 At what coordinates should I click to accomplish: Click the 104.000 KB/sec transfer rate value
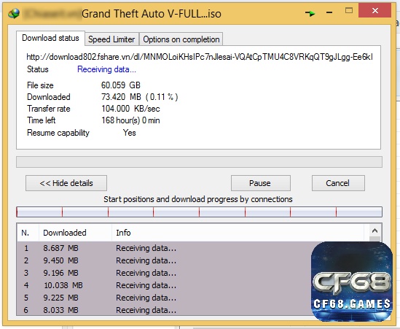(130, 109)
